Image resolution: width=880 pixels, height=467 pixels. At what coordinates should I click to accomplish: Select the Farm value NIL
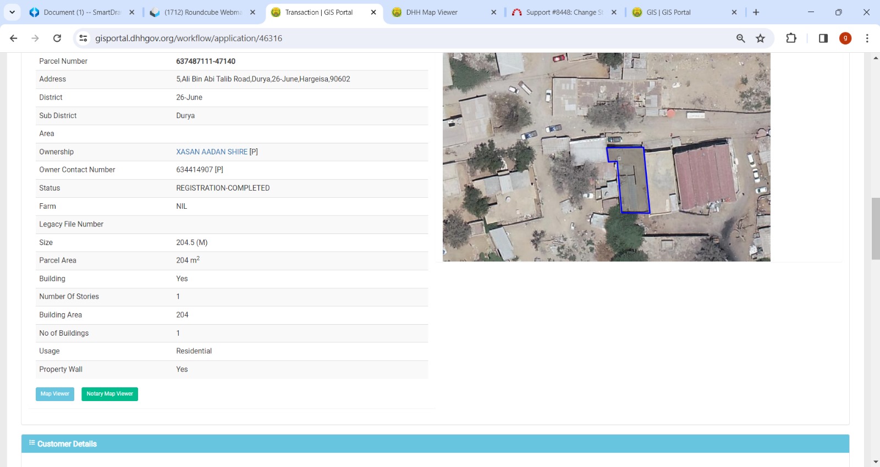182,206
